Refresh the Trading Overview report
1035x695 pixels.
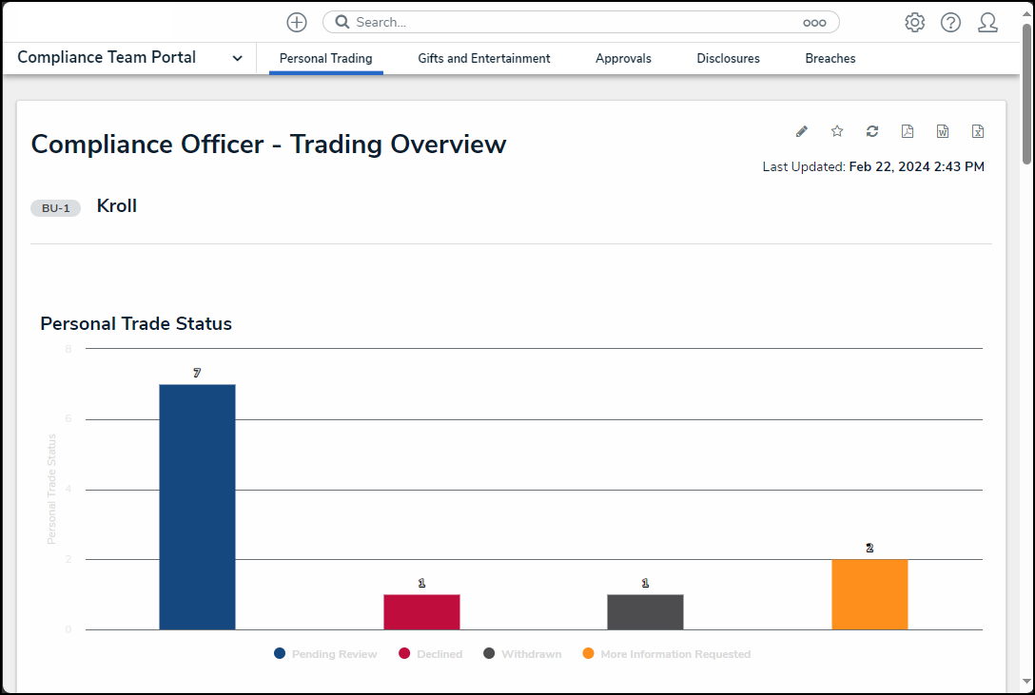(x=871, y=131)
